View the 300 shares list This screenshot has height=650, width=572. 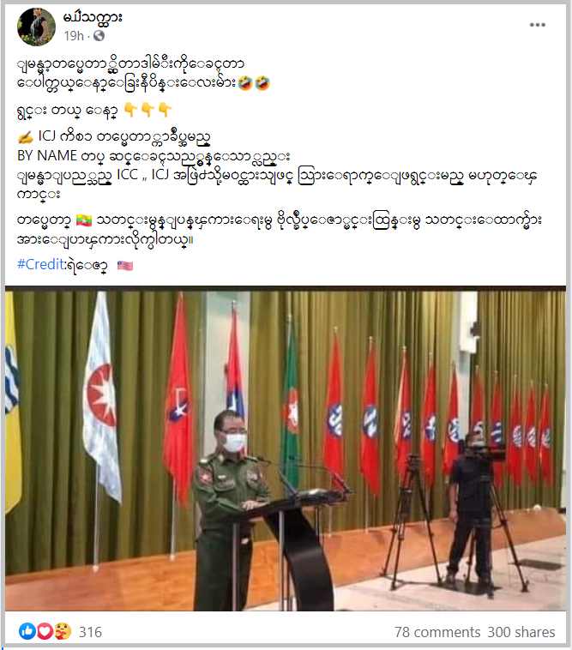click(x=521, y=632)
